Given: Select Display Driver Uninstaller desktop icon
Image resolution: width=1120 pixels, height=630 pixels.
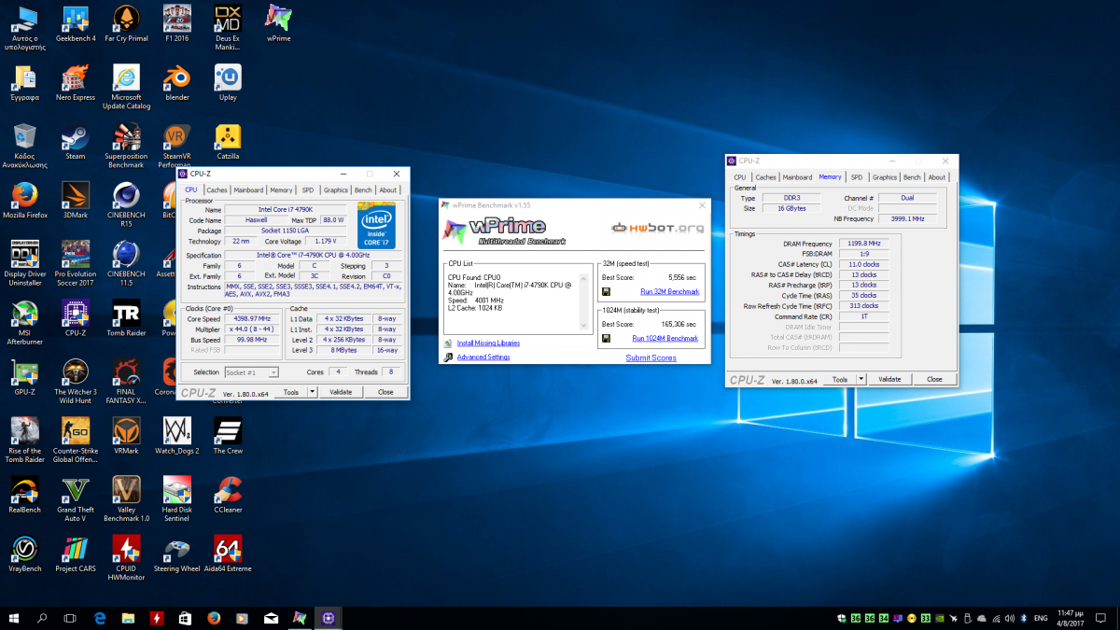Looking at the screenshot, I should 25,263.
